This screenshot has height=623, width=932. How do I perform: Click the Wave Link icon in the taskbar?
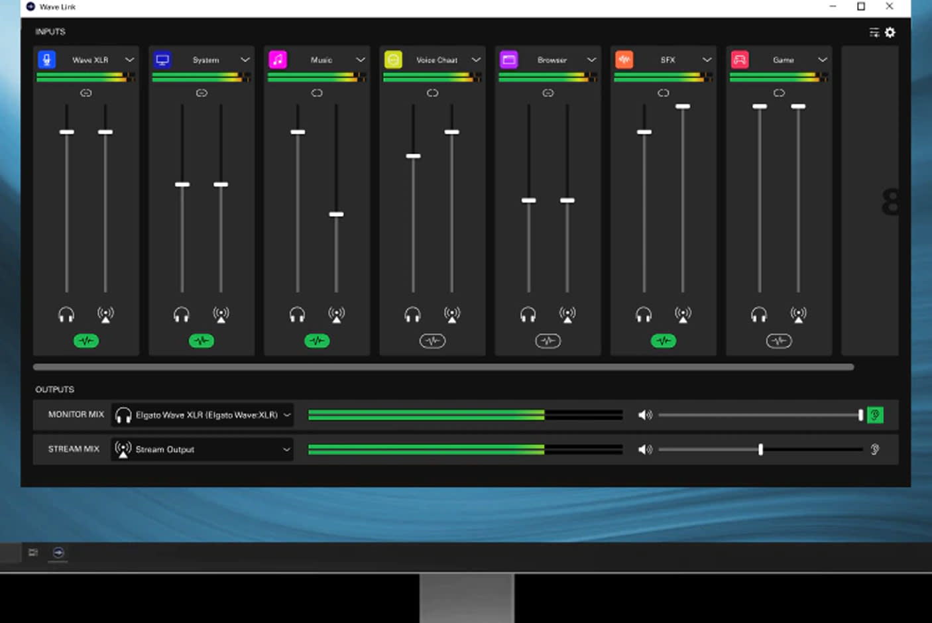[58, 552]
